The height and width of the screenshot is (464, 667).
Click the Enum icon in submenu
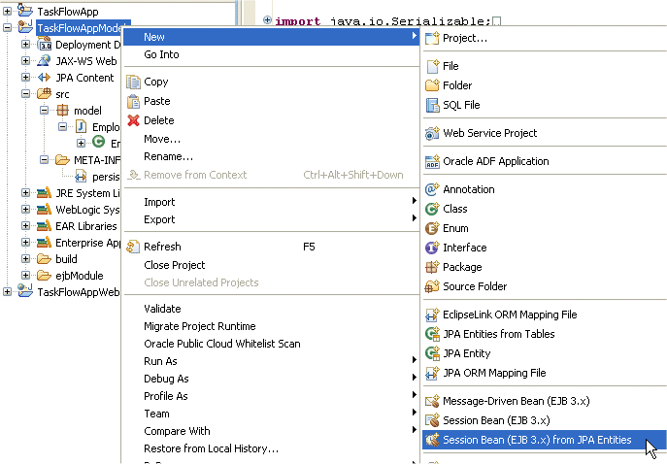click(x=432, y=228)
